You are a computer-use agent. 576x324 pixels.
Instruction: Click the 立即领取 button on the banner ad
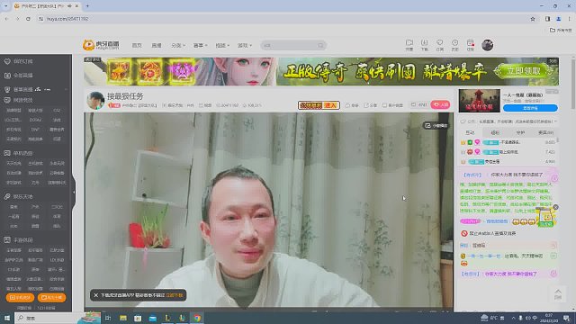tap(523, 71)
